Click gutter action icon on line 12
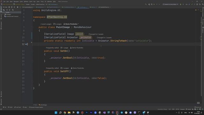This screenshot has width=204, height=115. (x=27, y=44)
